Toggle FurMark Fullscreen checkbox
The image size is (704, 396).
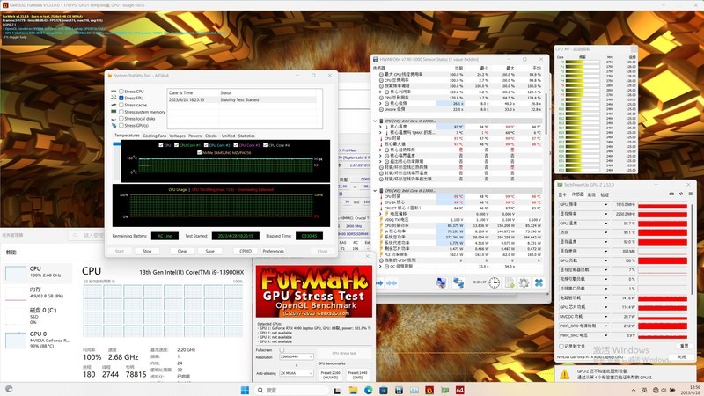click(x=282, y=349)
